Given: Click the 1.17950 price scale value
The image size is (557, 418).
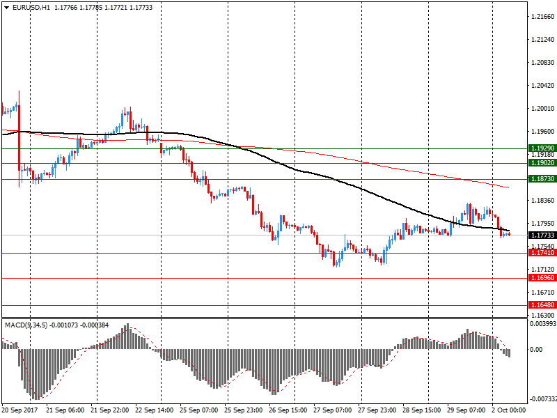Looking at the screenshot, I should point(543,224).
